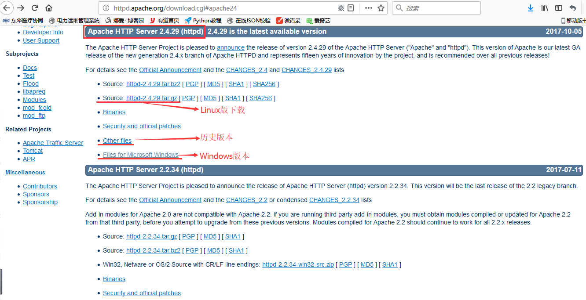Go to the browser home page icon
The image size is (586, 300).
tap(49, 8)
